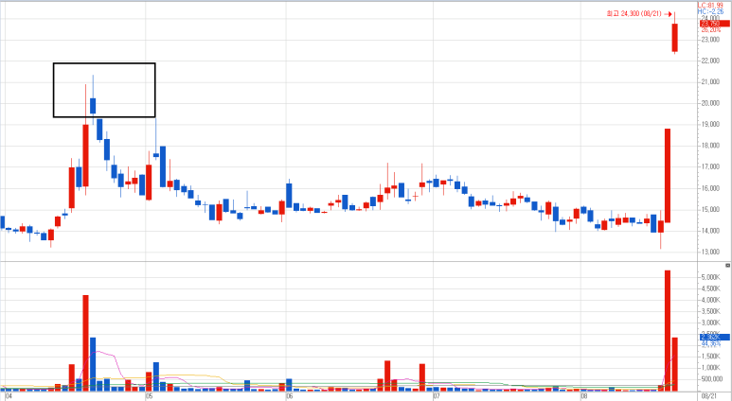Viewport: 732px width, 401px height.
Task: Click the 4,500K volume axis label
Action: click(x=710, y=289)
